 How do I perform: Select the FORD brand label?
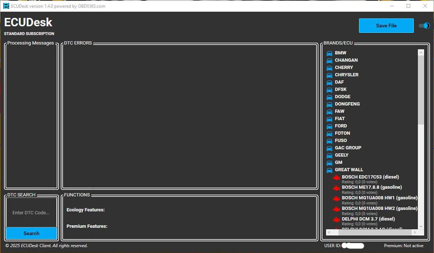pyautogui.click(x=341, y=126)
